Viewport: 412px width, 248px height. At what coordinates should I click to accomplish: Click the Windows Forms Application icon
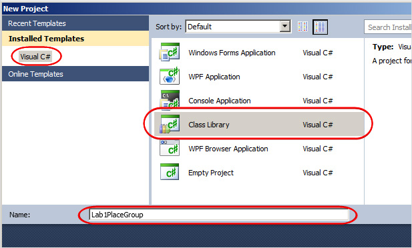pos(170,52)
